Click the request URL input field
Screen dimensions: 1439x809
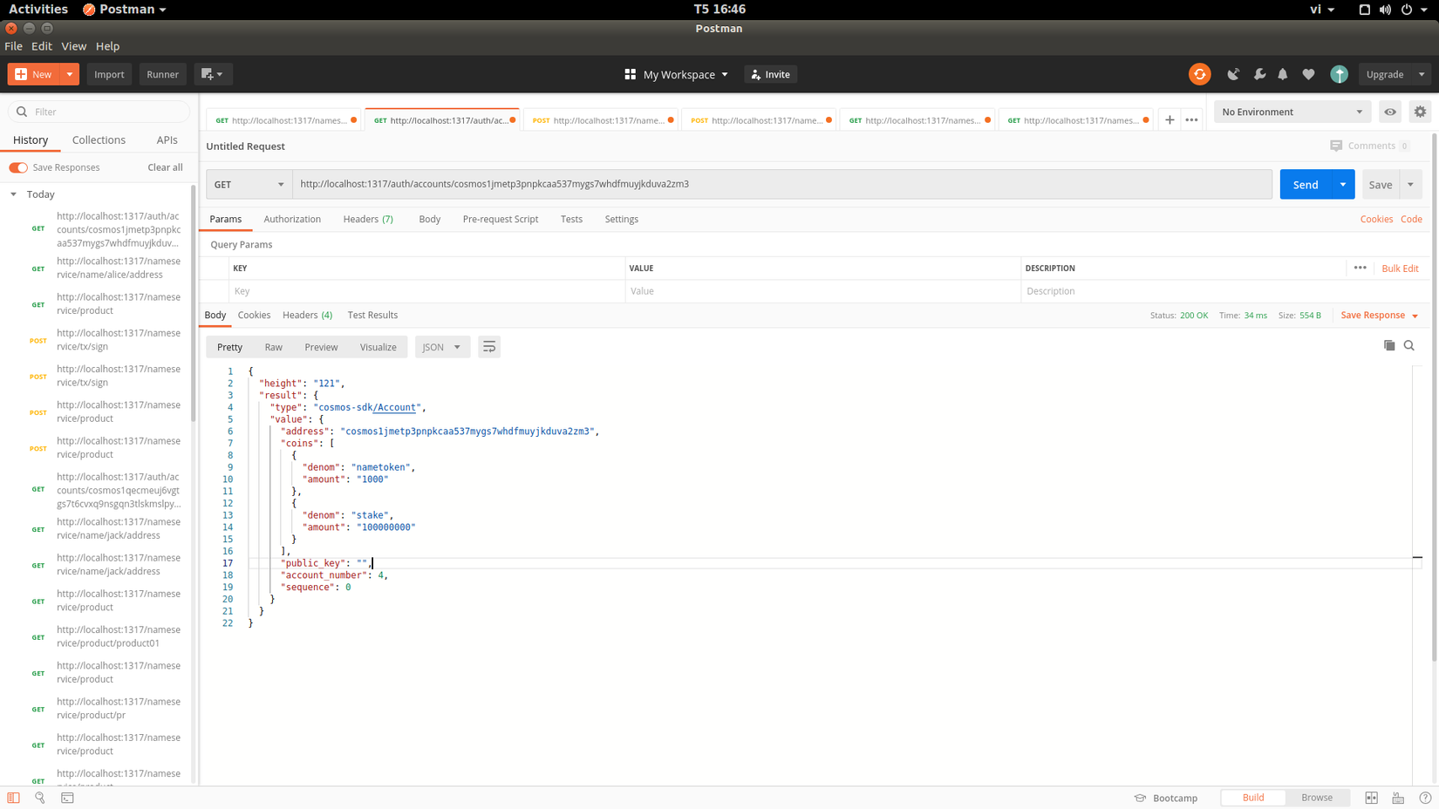point(781,184)
